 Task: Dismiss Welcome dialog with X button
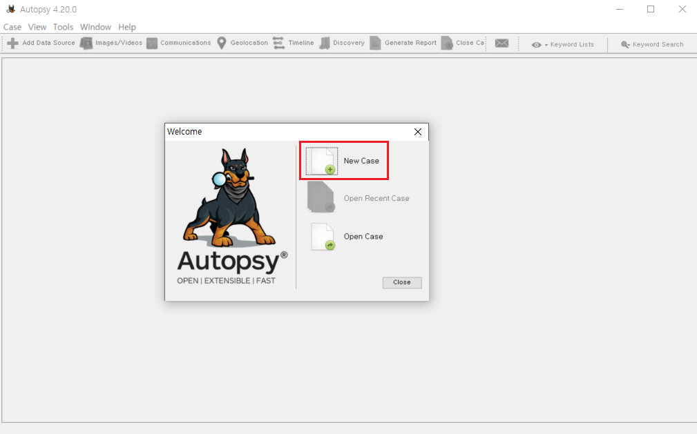[418, 132]
